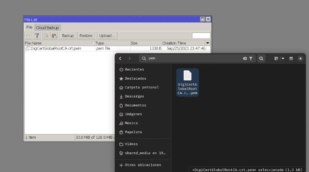
Task: Click the '1 item' status bar entry
Action: coord(30,137)
